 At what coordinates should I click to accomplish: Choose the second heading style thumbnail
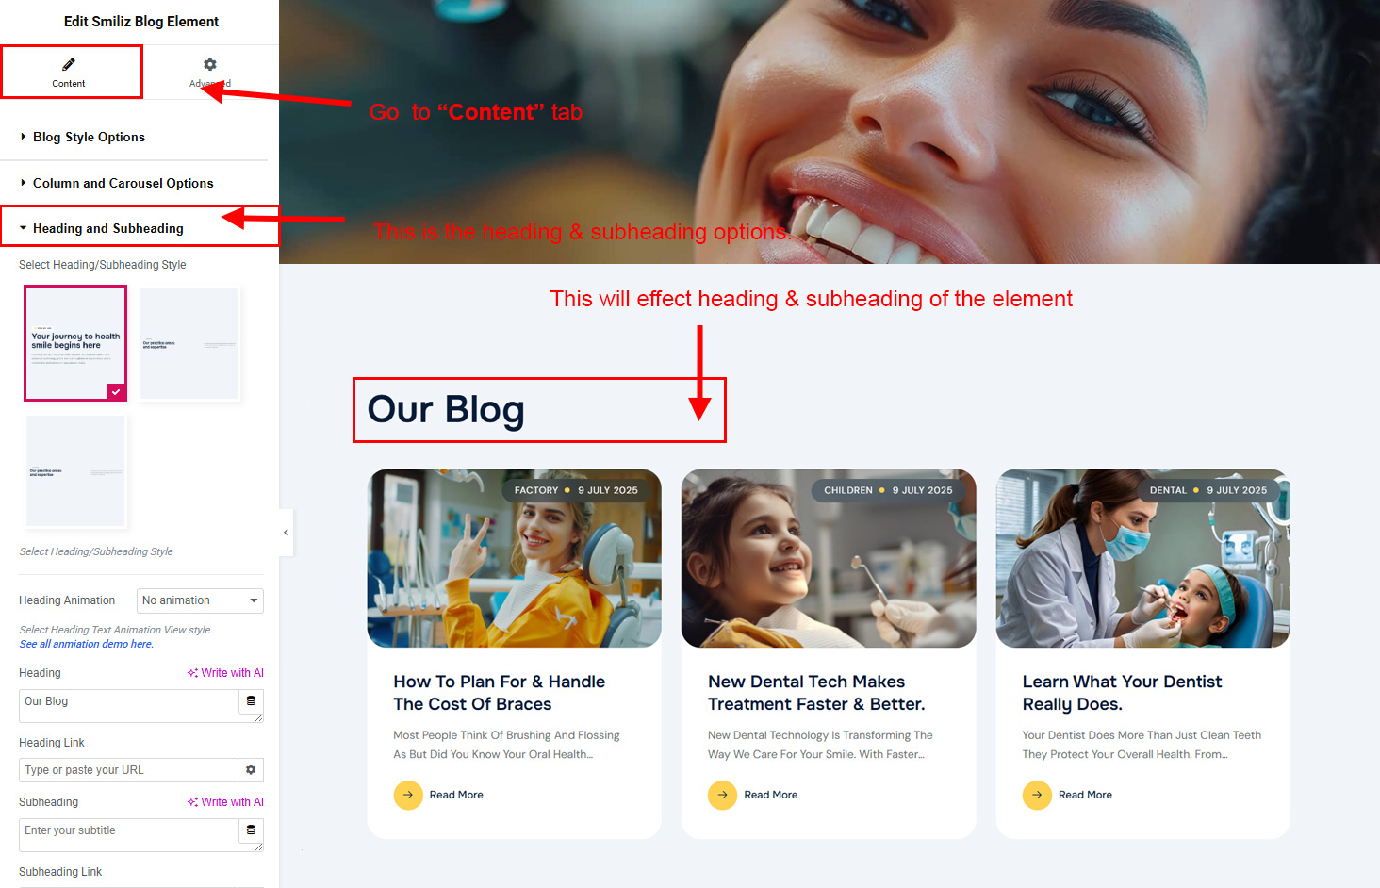point(189,343)
